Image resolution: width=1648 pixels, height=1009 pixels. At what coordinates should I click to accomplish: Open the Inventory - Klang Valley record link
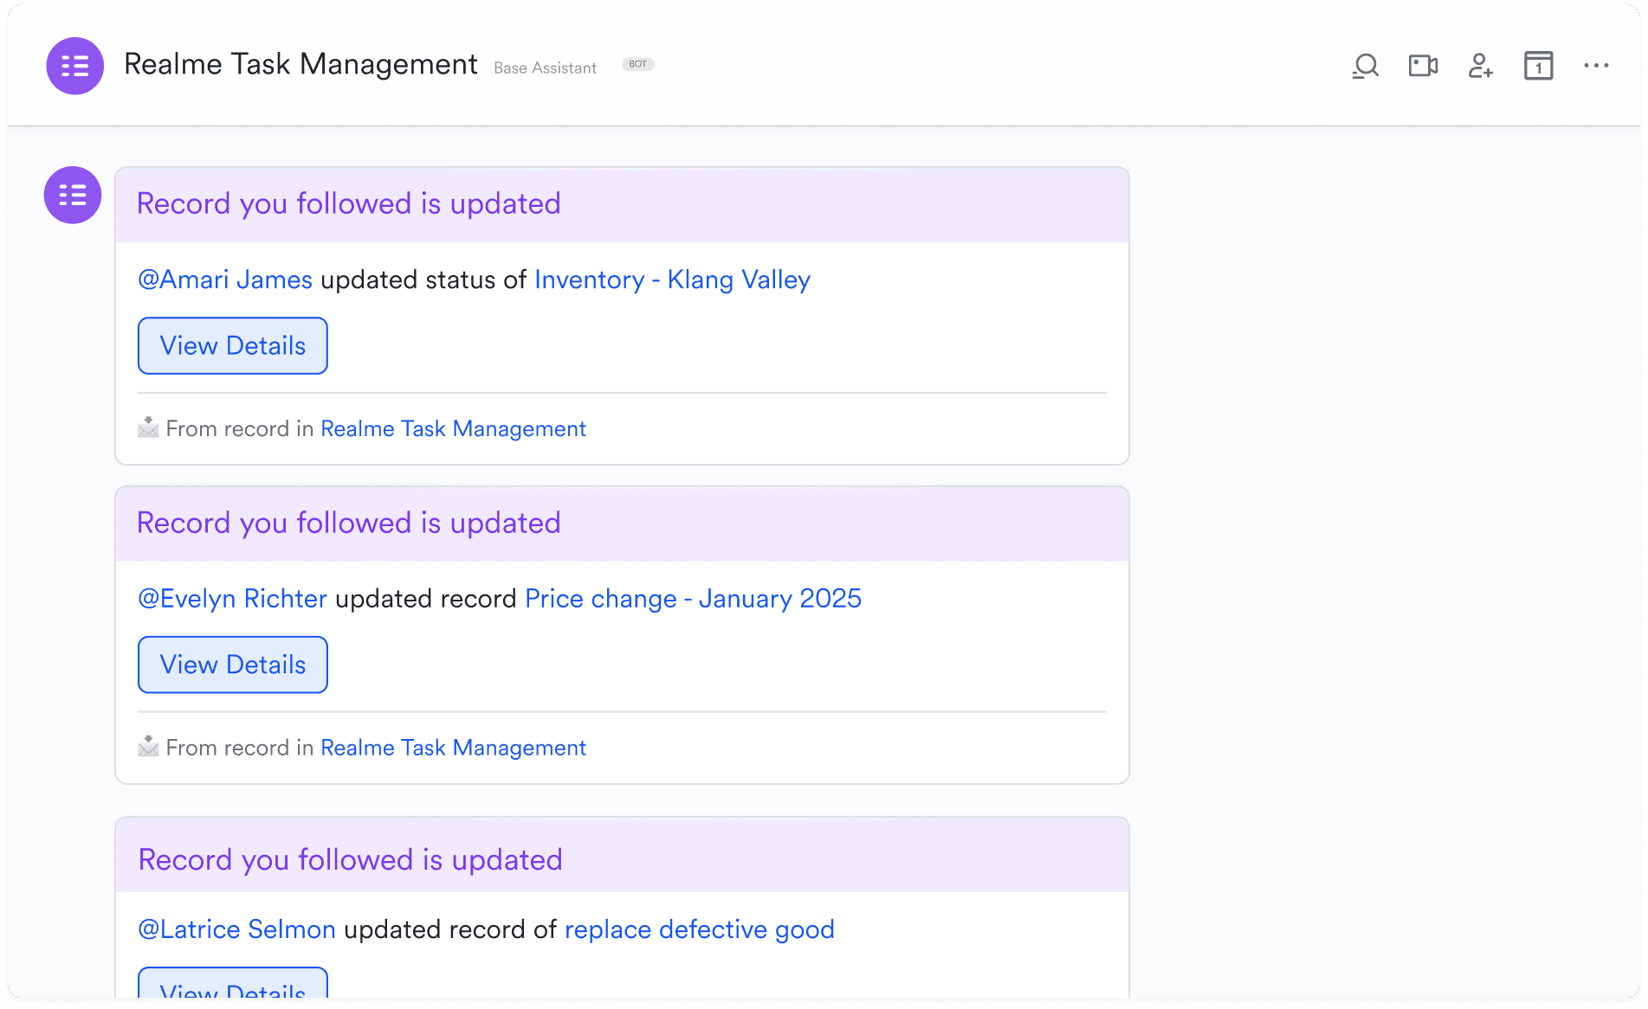coord(672,280)
